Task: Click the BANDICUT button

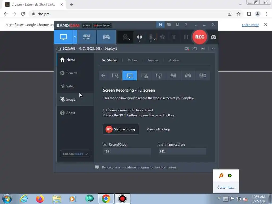Action: [x=75, y=154]
